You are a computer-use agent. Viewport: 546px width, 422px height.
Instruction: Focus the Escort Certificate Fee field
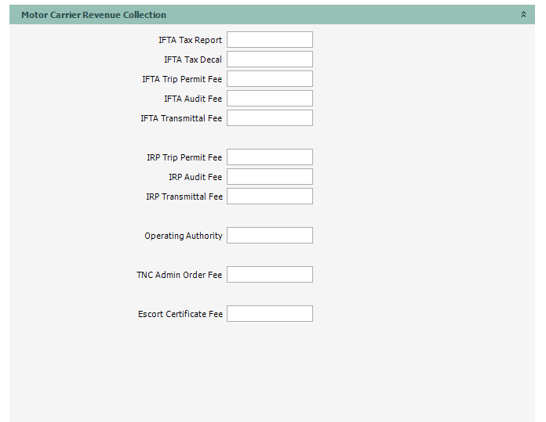pyautogui.click(x=269, y=314)
